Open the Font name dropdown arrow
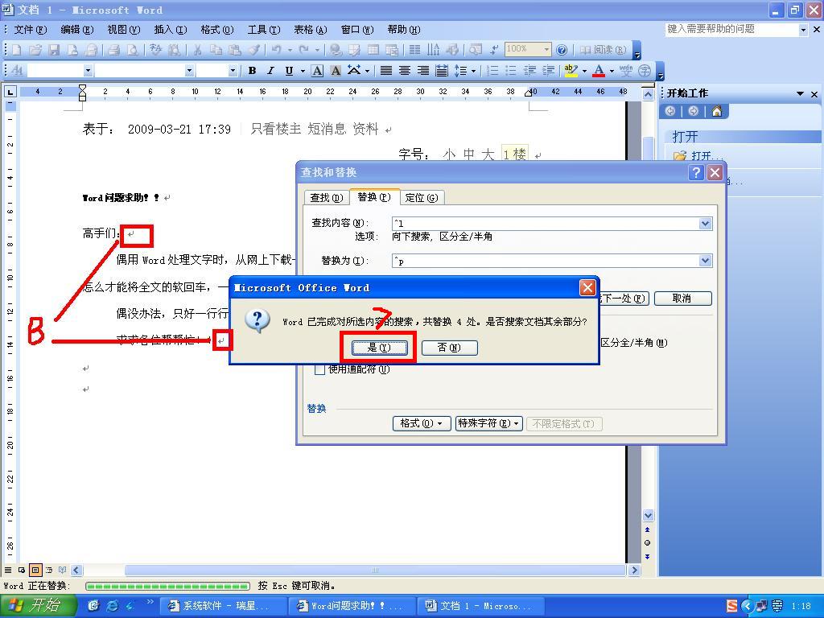 click(x=189, y=71)
